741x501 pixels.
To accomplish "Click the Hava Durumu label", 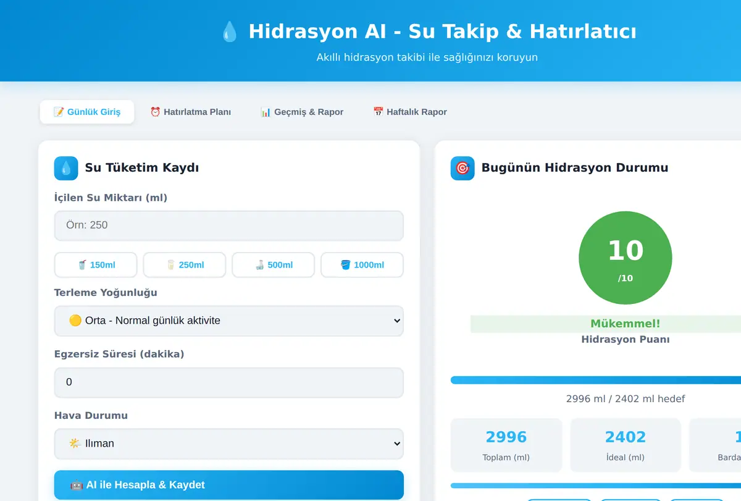I will (91, 416).
